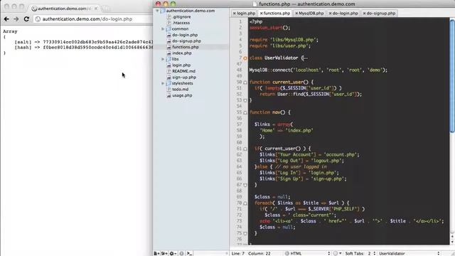455x256 pixels.
Task: Open todo.md in project drawer
Action: 180,90
